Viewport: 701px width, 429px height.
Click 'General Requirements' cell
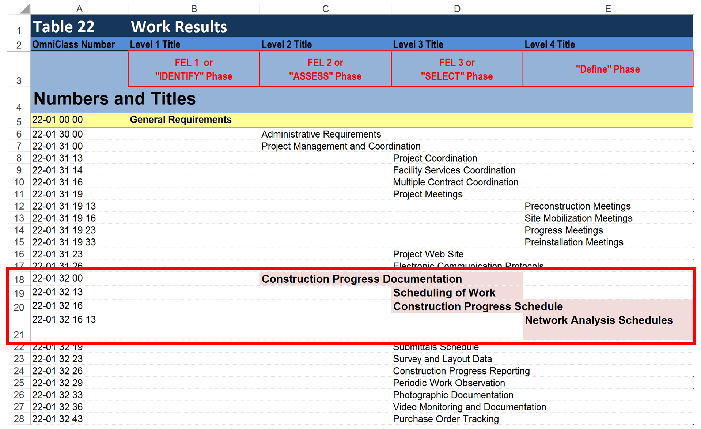[194, 120]
